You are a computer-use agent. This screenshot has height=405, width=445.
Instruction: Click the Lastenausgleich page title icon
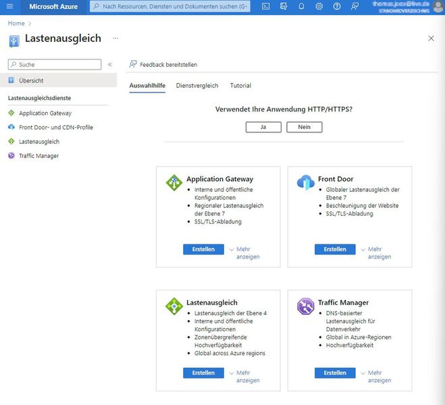[x=14, y=41]
